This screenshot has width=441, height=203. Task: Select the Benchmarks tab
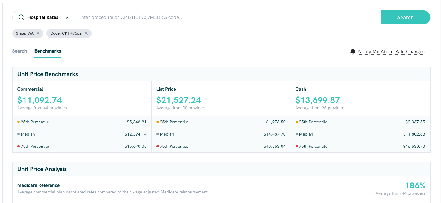click(48, 51)
